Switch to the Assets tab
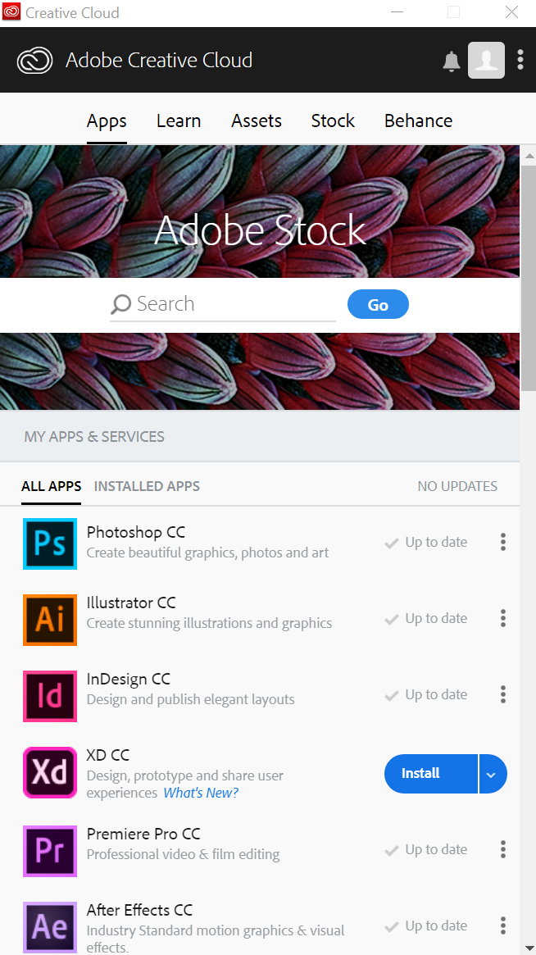 click(257, 121)
